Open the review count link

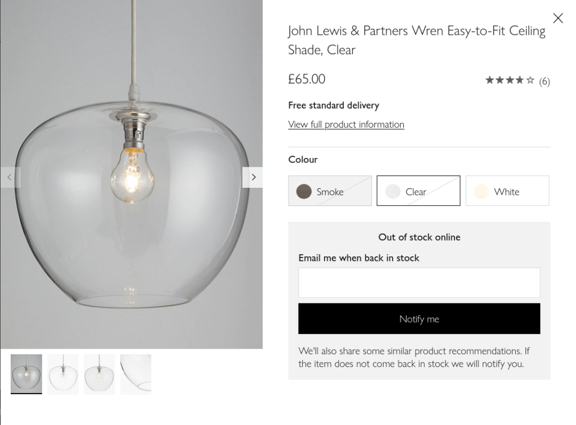tap(544, 81)
